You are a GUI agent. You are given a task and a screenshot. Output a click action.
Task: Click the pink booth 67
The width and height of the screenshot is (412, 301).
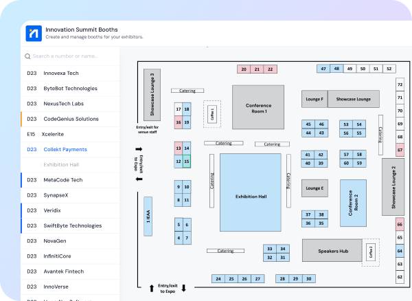tap(400, 150)
